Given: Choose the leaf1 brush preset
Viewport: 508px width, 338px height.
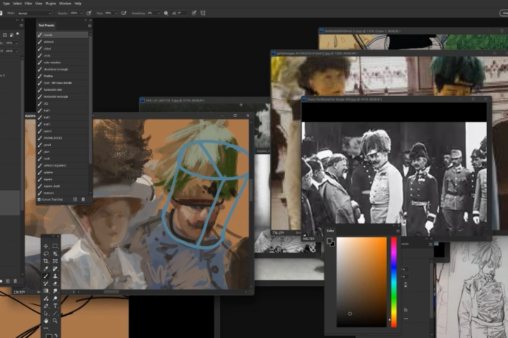Looking at the screenshot, I should (x=62, y=111).
